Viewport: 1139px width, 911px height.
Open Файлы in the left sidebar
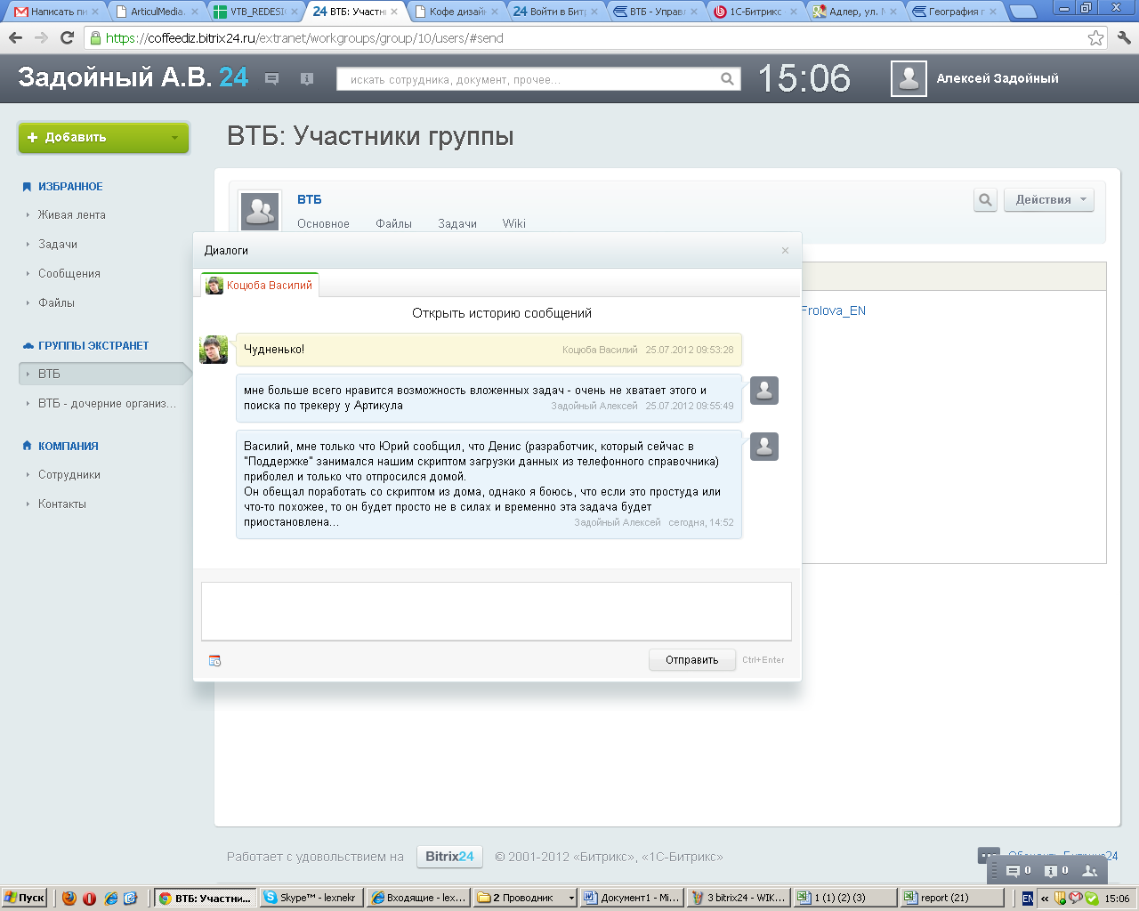[x=56, y=303]
